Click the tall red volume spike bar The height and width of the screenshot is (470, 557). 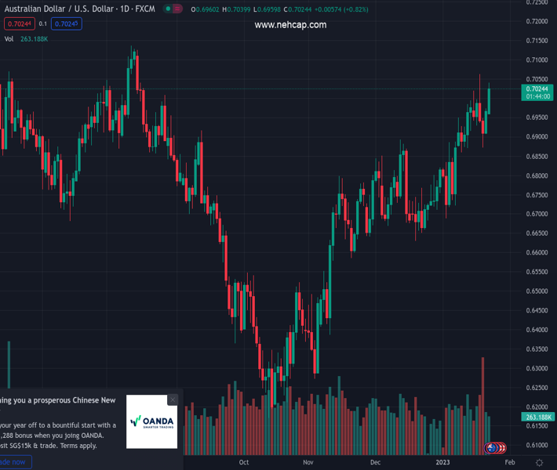482,403
